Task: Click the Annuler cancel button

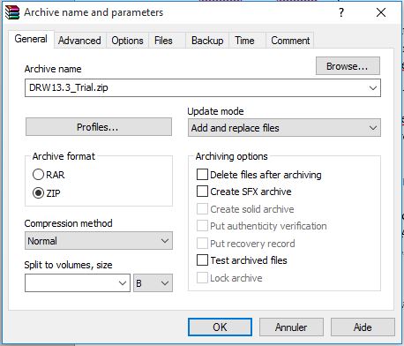Action: pos(291,327)
